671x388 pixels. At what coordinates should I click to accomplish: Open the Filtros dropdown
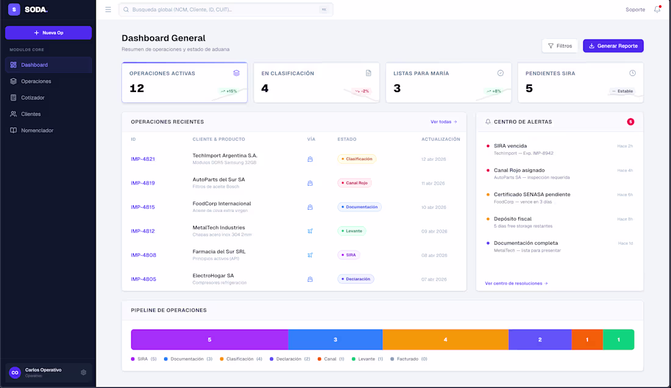point(559,45)
